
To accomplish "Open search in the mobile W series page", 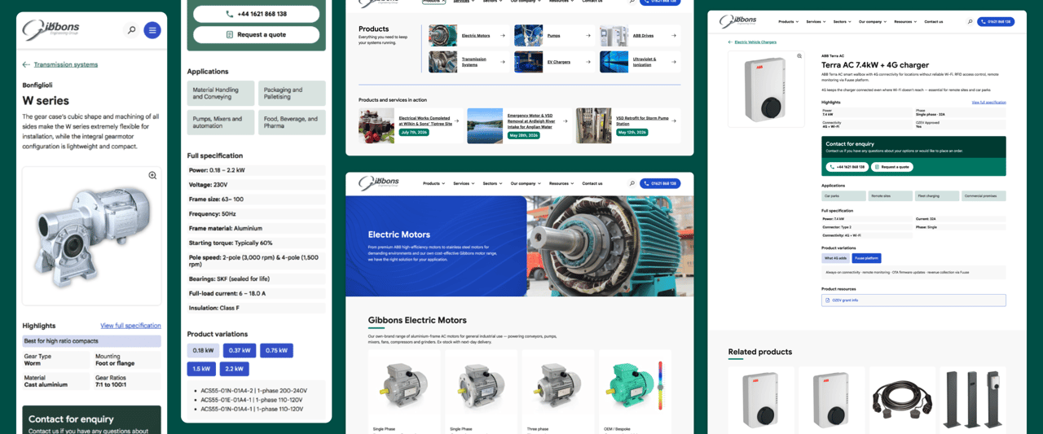I will [x=131, y=30].
